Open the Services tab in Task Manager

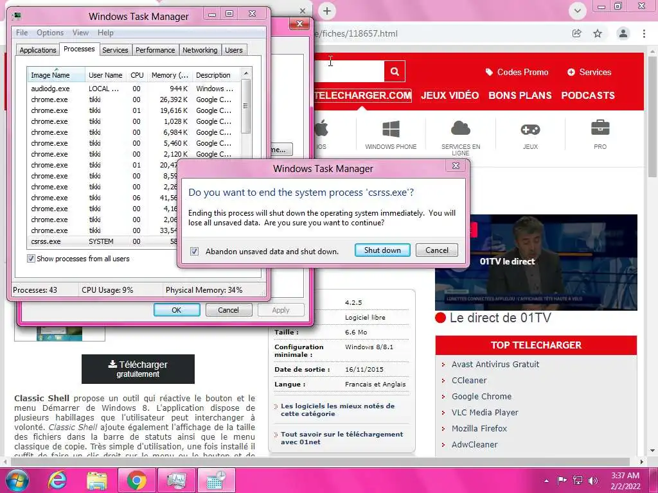coord(115,50)
